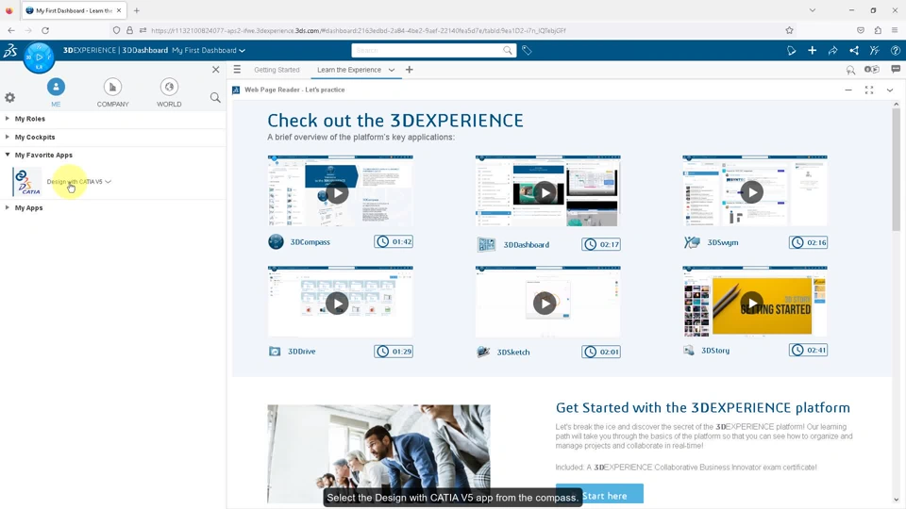Open compass settings gear
This screenshot has height=509, width=906.
9,97
